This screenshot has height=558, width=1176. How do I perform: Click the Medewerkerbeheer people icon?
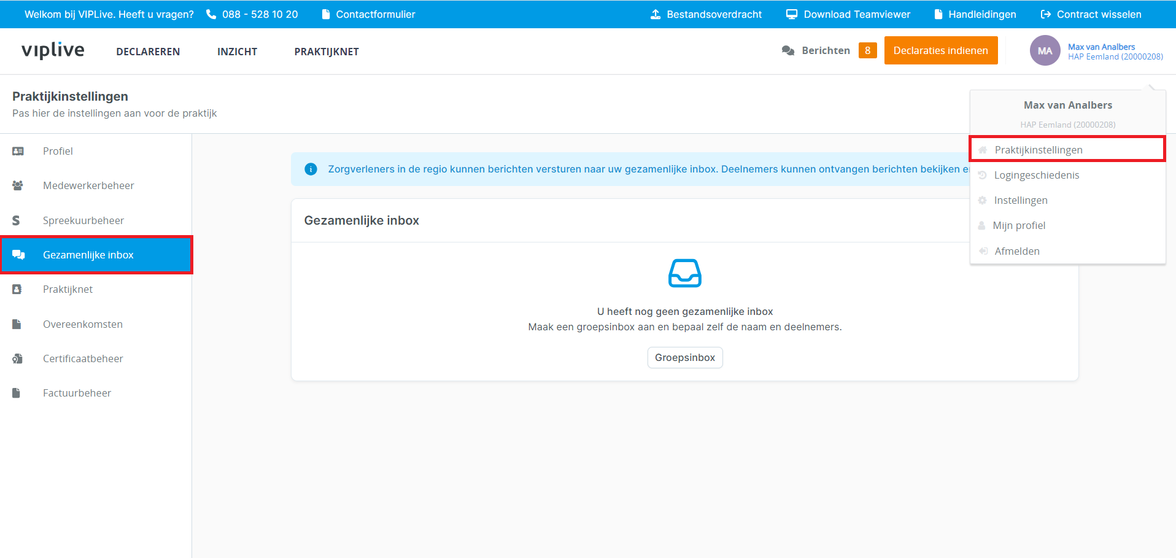(x=18, y=185)
